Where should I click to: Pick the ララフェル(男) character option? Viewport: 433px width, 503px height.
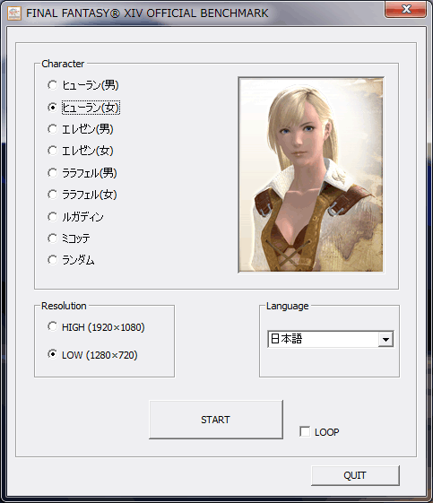coord(52,172)
